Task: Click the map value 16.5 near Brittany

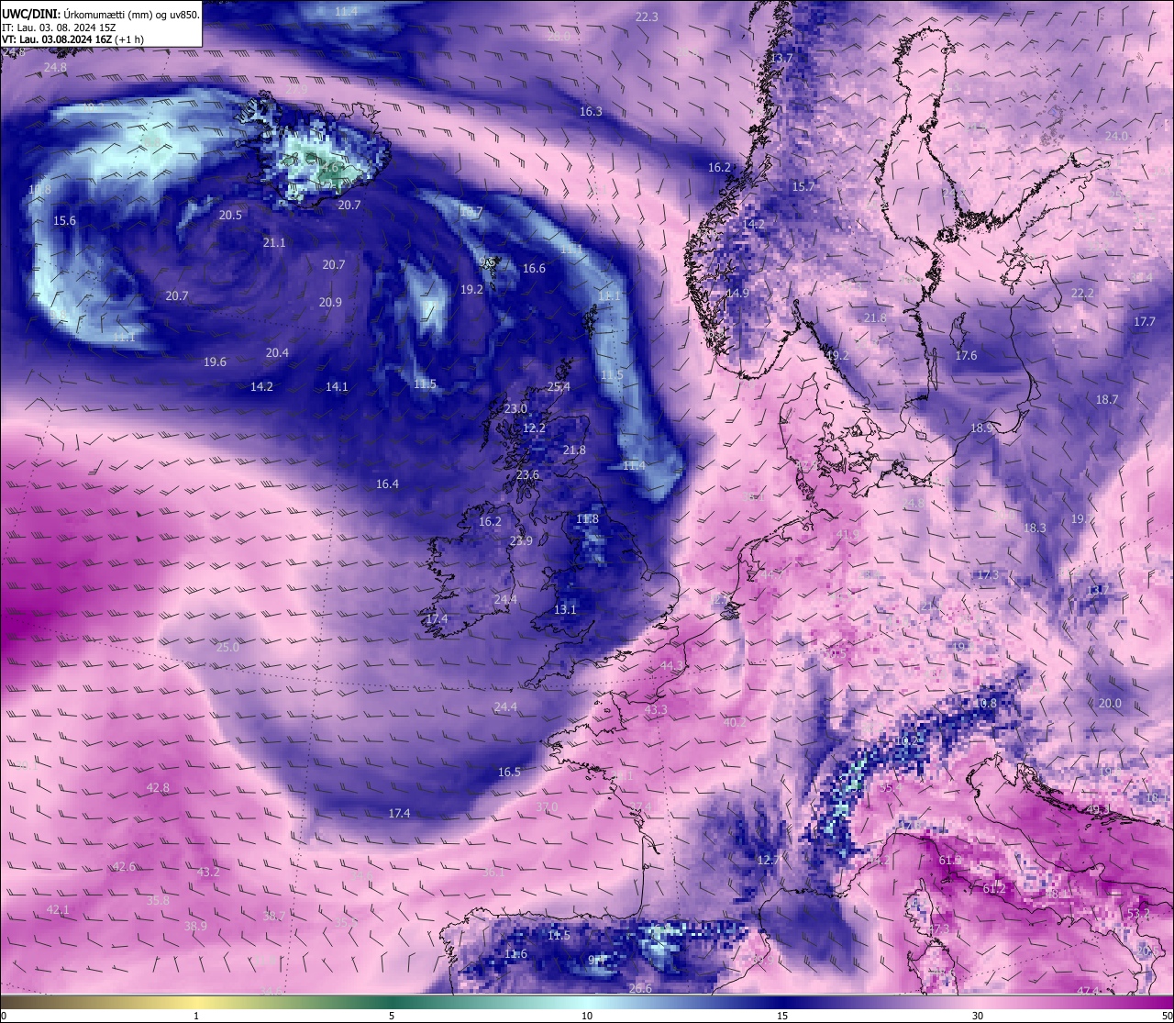Action: click(509, 773)
